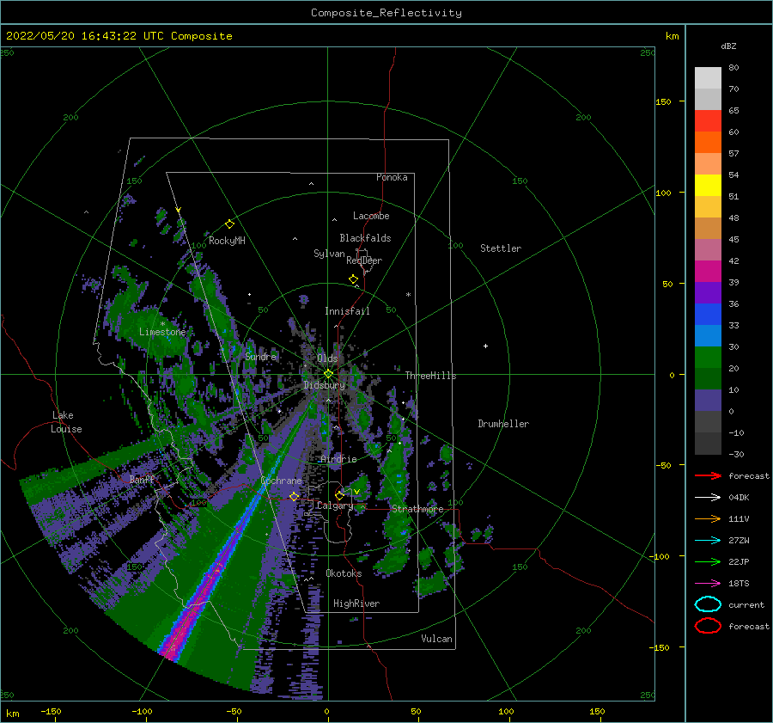The image size is (773, 723).
Task: Click the yellow diamond marker above Calgary
Action: point(339,495)
